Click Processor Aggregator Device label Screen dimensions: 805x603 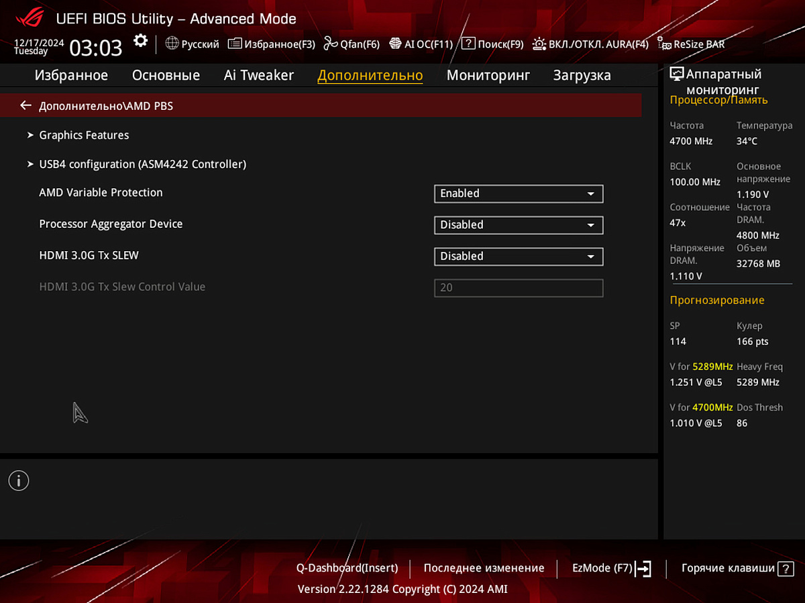[x=111, y=224]
